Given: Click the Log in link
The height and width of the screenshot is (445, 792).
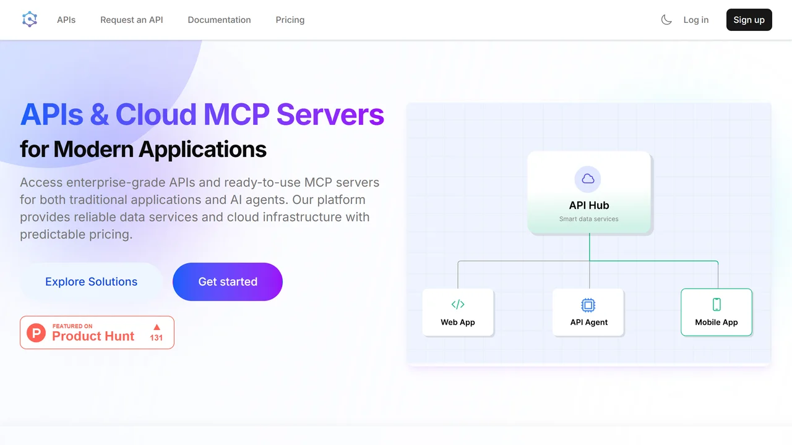Looking at the screenshot, I should tap(696, 20).
